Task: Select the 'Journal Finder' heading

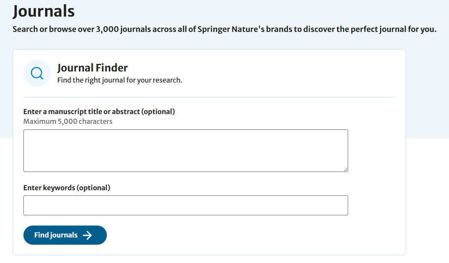Action: 92,68
